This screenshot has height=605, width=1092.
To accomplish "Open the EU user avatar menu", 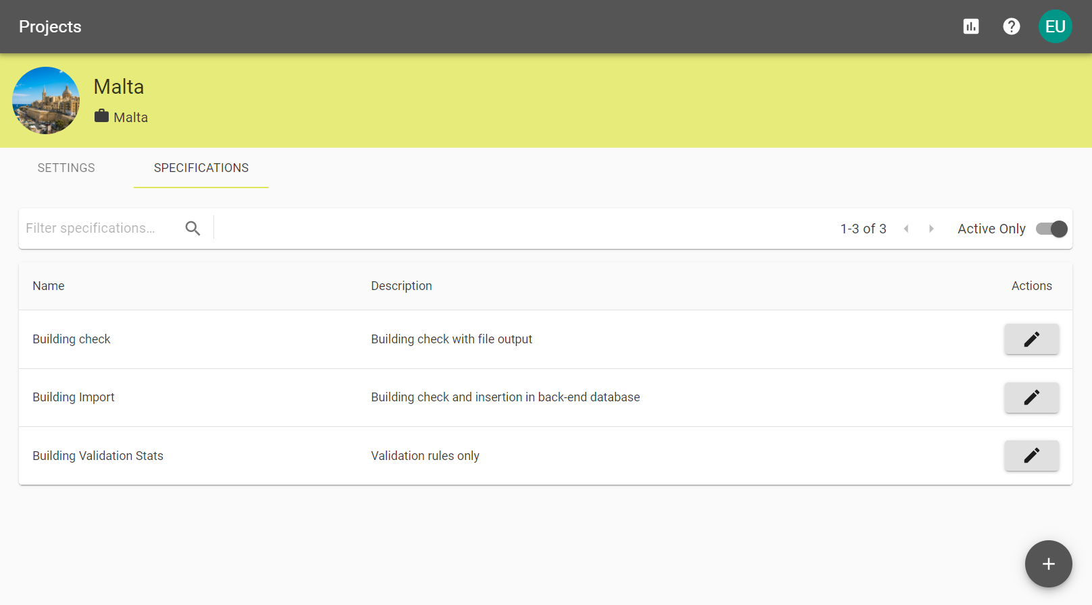I will 1055,26.
